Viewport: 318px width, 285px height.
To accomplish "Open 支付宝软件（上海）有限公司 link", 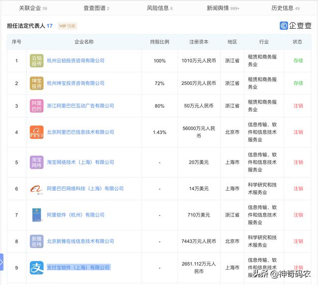I will point(79,268).
